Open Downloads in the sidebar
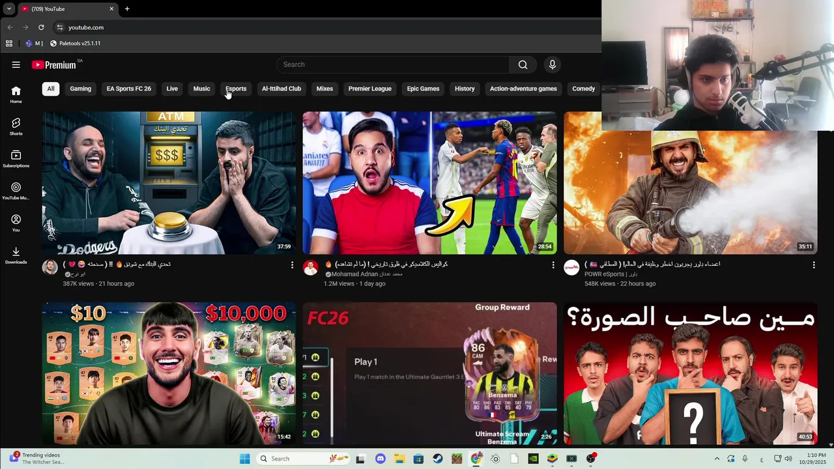The width and height of the screenshot is (834, 469). [x=16, y=255]
